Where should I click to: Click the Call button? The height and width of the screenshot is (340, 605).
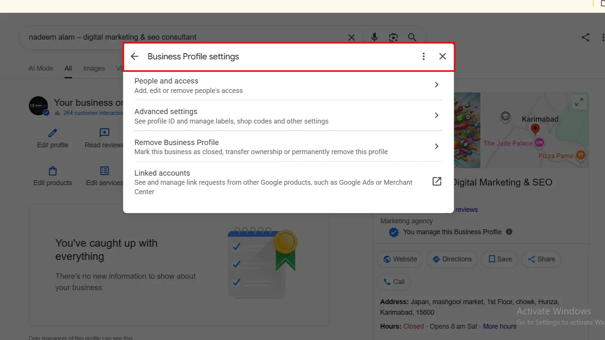click(394, 282)
